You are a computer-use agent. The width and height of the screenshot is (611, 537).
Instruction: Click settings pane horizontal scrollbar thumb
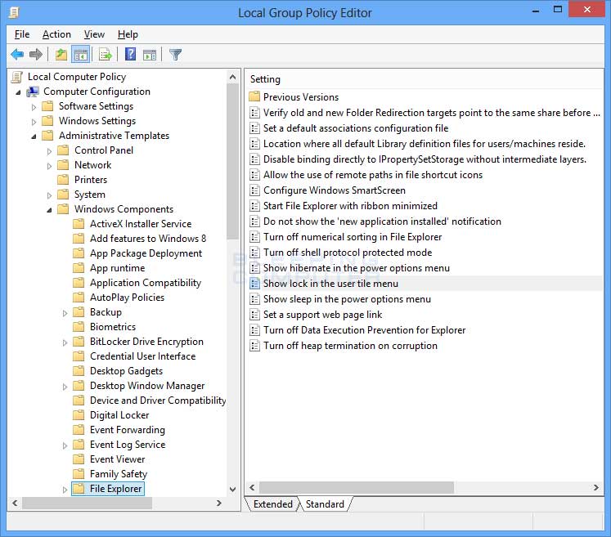[356, 487]
